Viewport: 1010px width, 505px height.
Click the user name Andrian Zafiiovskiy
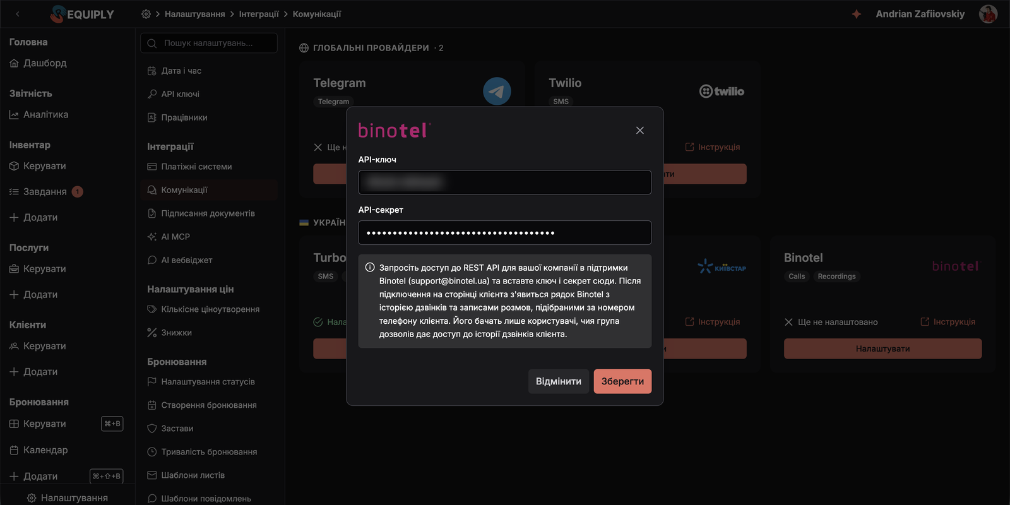pos(920,14)
